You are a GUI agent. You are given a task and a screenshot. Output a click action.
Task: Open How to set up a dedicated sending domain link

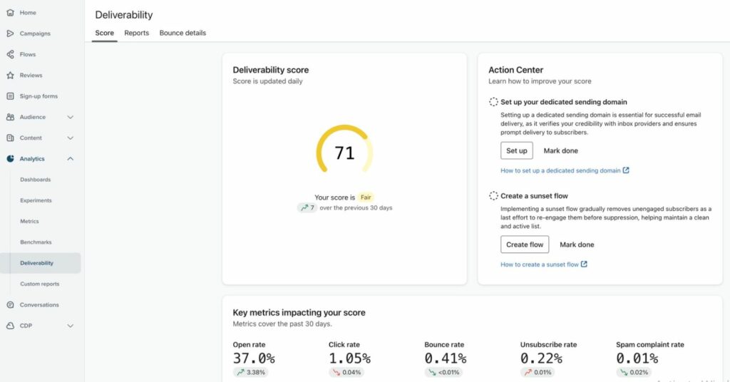pyautogui.click(x=560, y=171)
